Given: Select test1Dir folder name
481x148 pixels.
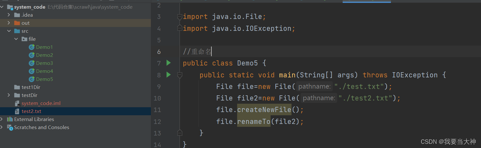Looking at the screenshot, I should pyautogui.click(x=31, y=87).
